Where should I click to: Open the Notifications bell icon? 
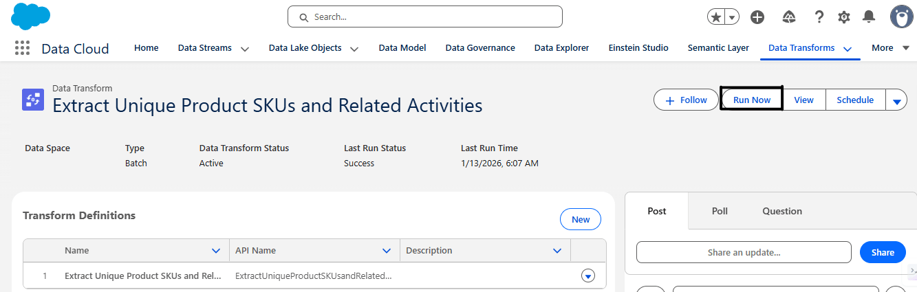tap(870, 17)
